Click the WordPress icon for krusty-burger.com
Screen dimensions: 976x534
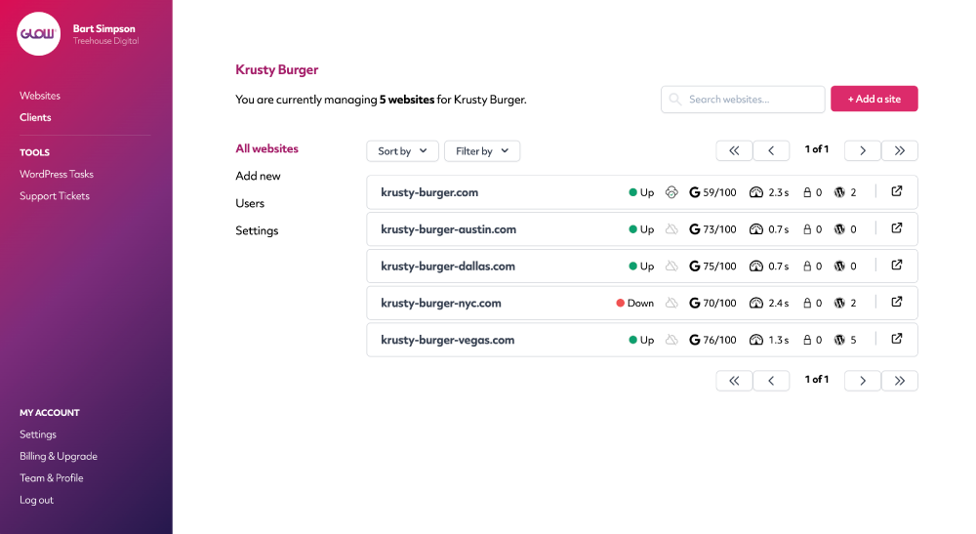[x=839, y=192]
